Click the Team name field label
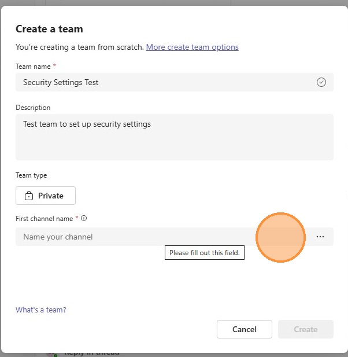 (33, 67)
